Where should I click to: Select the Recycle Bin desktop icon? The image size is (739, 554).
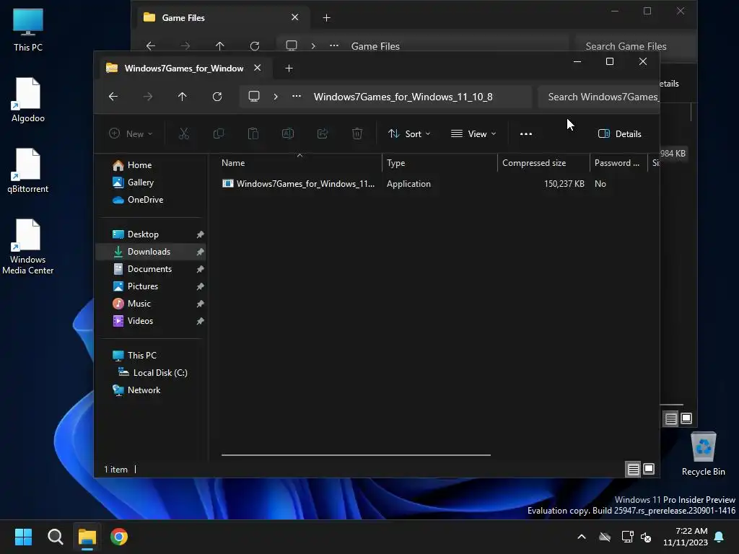(x=703, y=454)
